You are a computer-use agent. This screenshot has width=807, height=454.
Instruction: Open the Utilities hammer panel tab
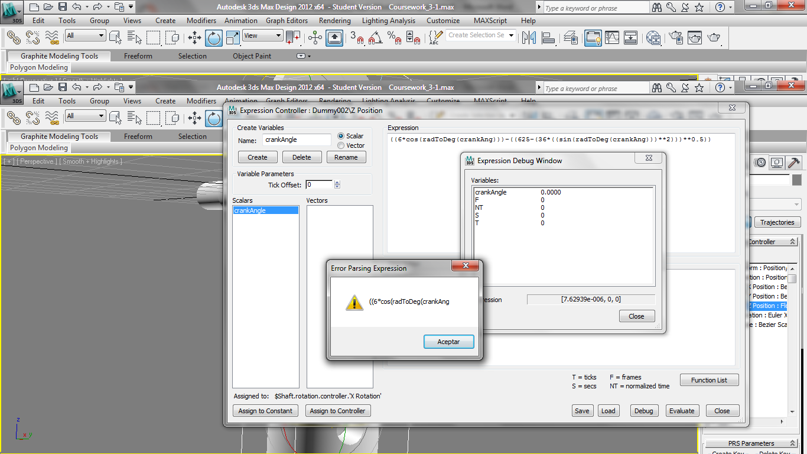pyautogui.click(x=794, y=163)
